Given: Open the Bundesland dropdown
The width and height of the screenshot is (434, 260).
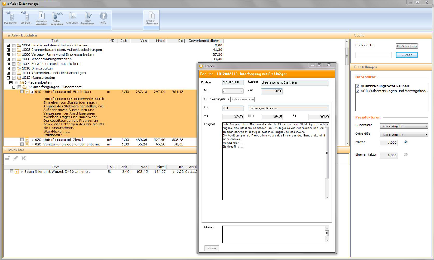Looking at the screenshot, I should point(403,126).
